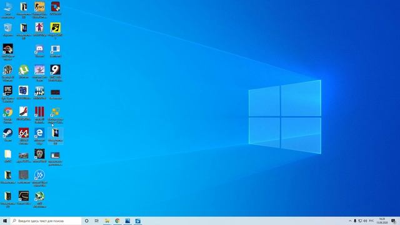Select the window screenshot thumbnail file

tap(56, 155)
